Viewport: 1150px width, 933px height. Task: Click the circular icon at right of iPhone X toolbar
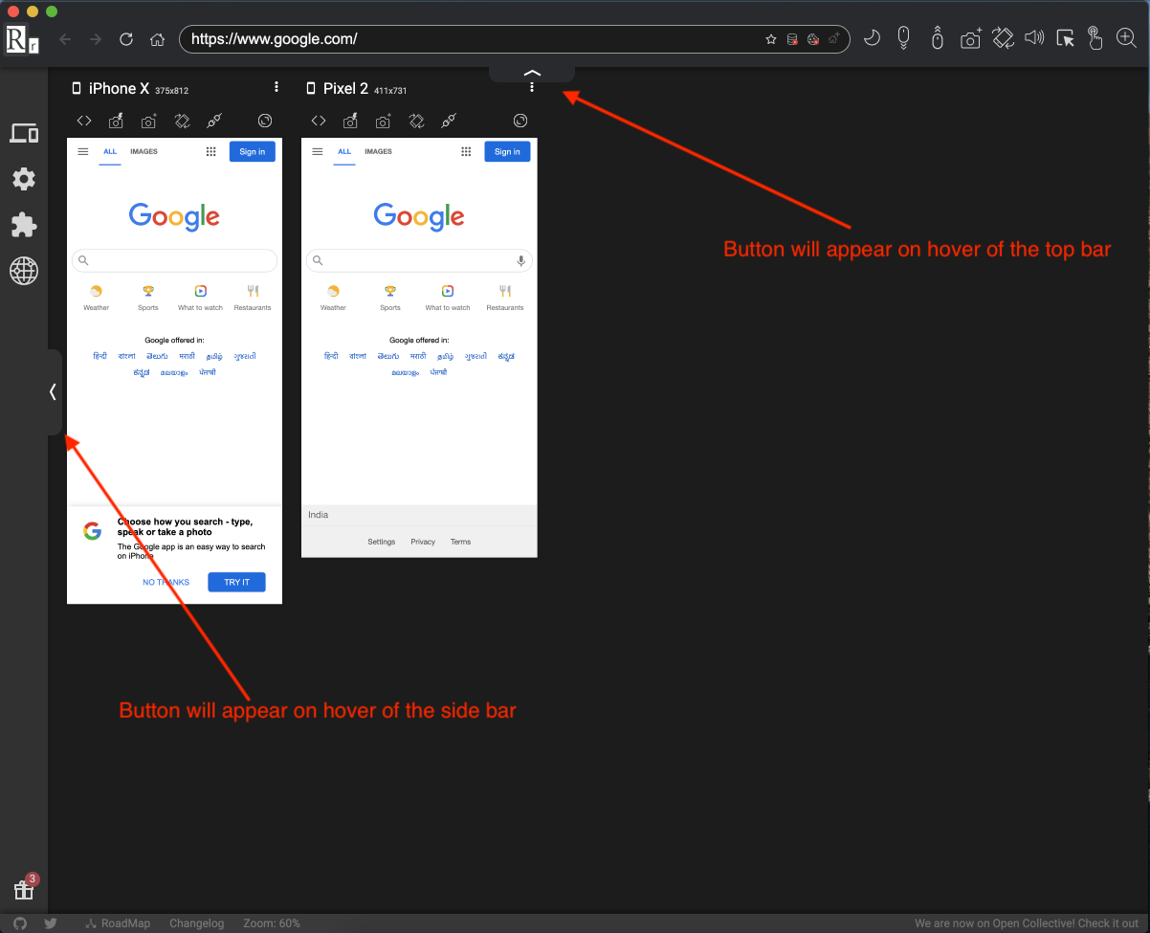tap(266, 121)
